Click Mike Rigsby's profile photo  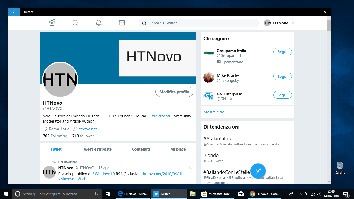(x=209, y=77)
